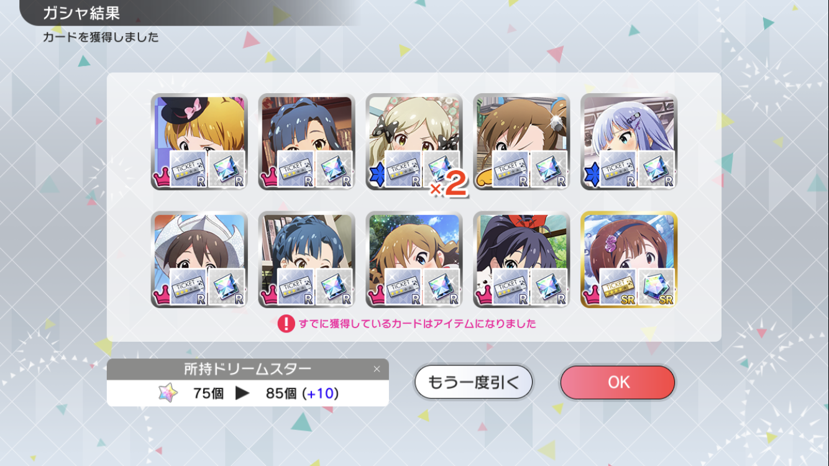Select the light-purple haired girl card
Viewport: 829px width, 466px height.
[x=629, y=142]
